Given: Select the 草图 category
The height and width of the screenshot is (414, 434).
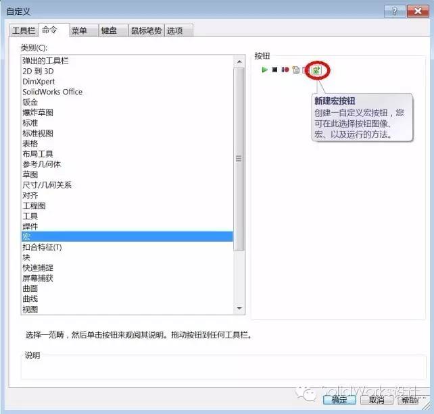Looking at the screenshot, I should pos(127,174).
